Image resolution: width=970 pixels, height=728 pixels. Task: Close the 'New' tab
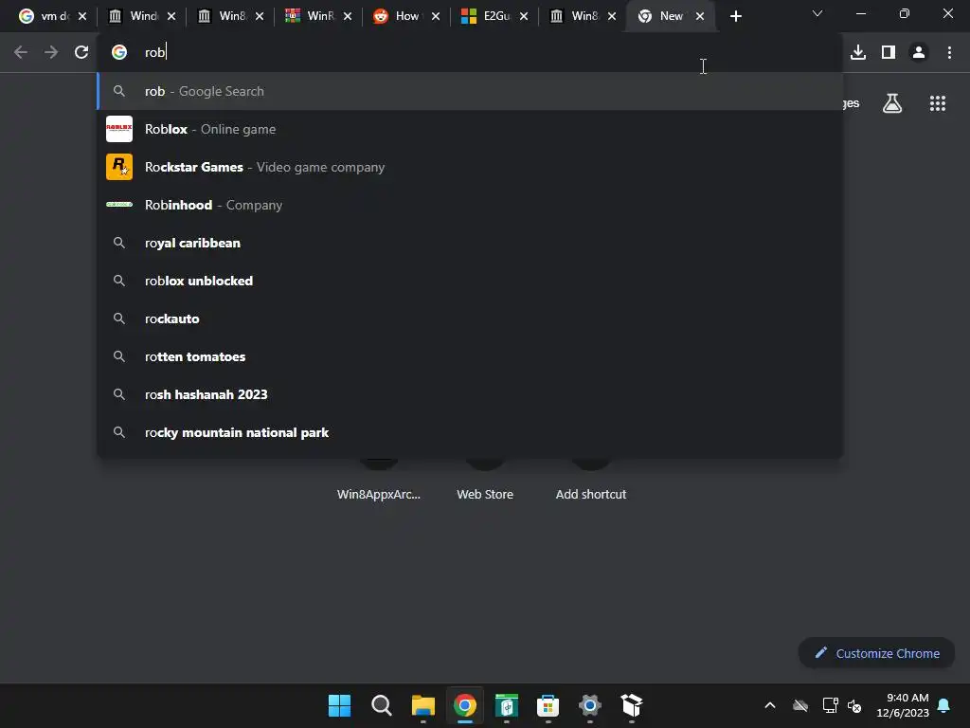700,16
